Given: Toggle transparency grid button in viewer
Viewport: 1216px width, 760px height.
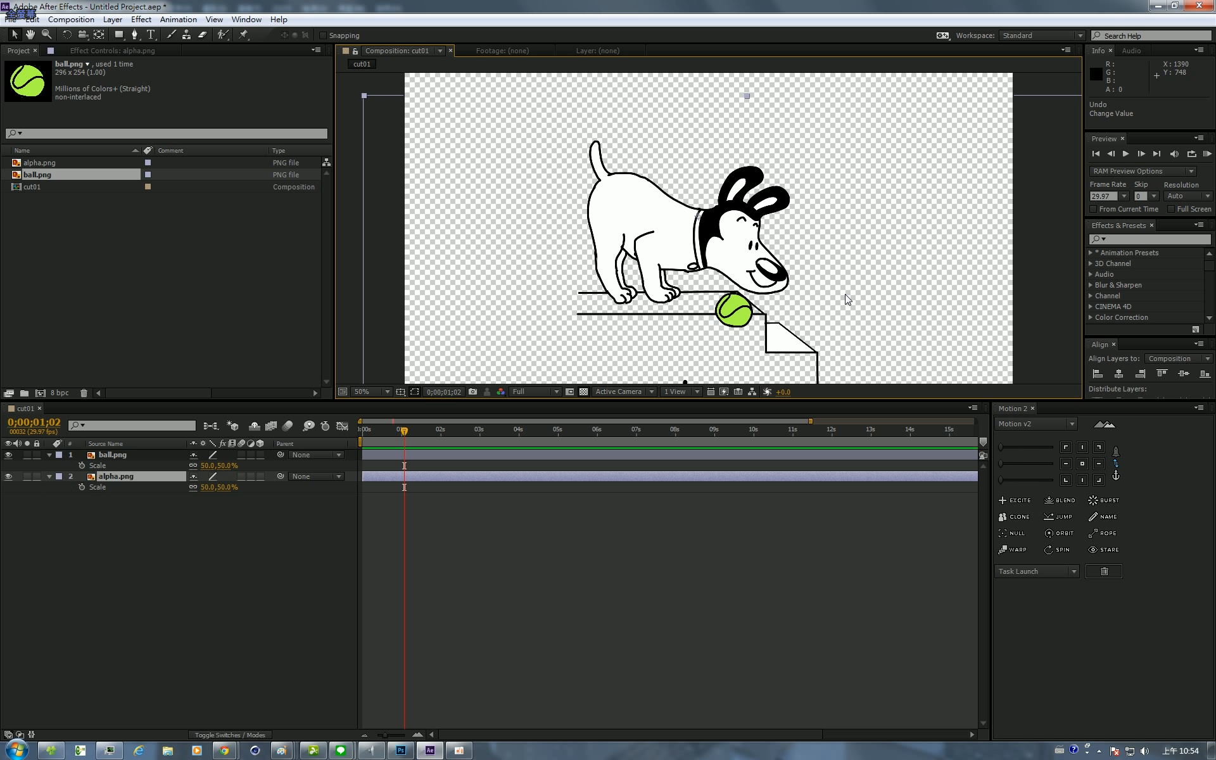Looking at the screenshot, I should (583, 392).
